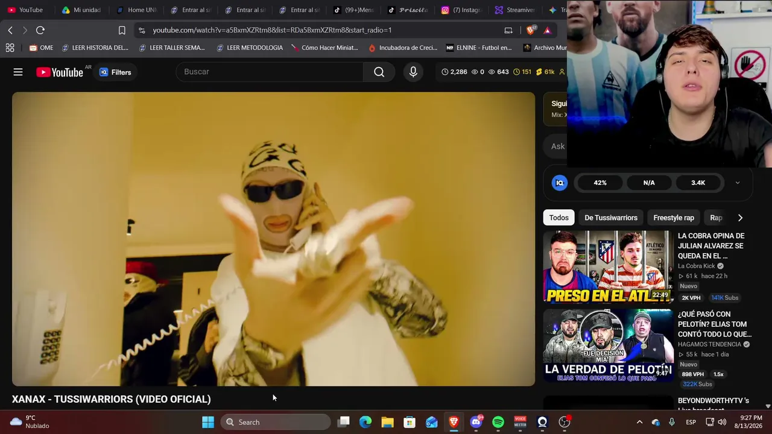Screen dimensions: 772x434
Task: Click the Buscar search field
Action: (270, 72)
